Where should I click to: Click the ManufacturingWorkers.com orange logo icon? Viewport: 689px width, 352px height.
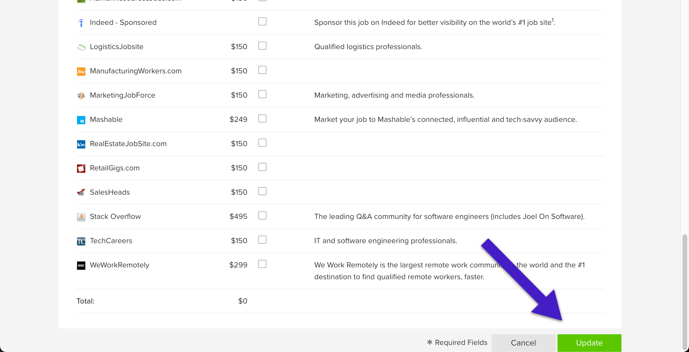[81, 71]
